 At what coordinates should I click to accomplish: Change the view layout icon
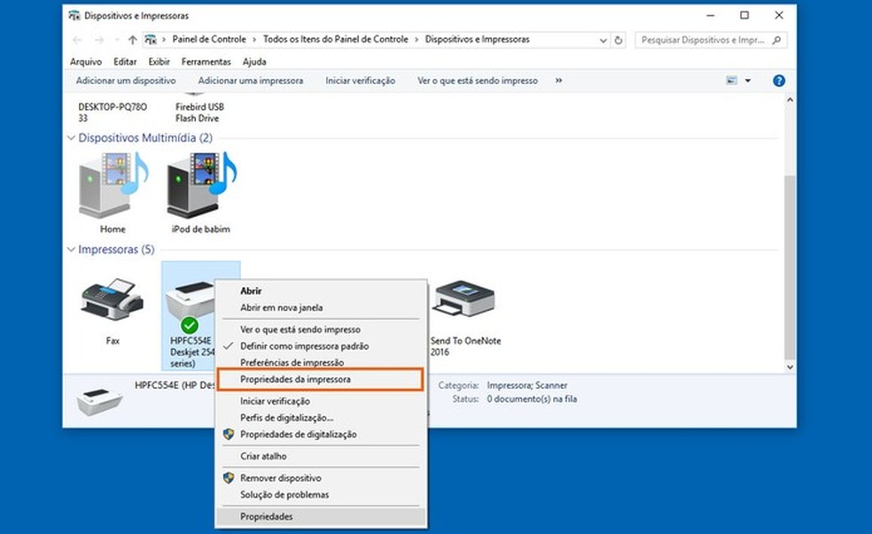tap(732, 81)
